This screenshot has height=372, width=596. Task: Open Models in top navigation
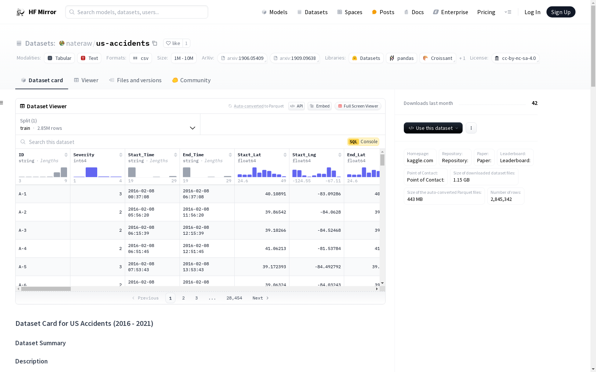(275, 12)
